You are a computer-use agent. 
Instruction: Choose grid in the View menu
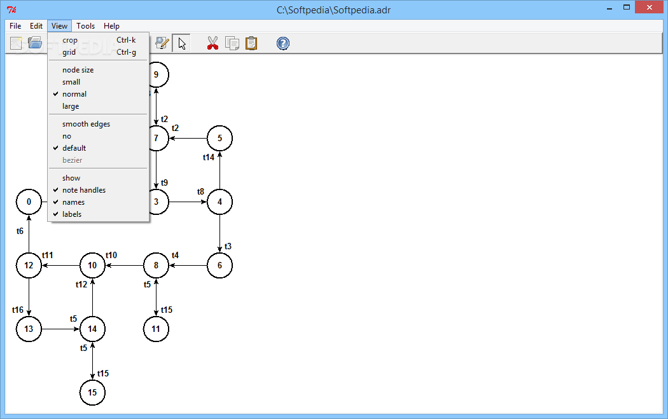coord(99,52)
